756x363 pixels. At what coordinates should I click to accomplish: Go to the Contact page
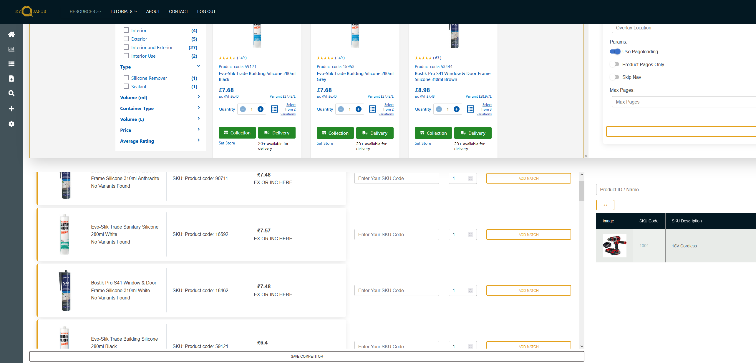point(178,11)
